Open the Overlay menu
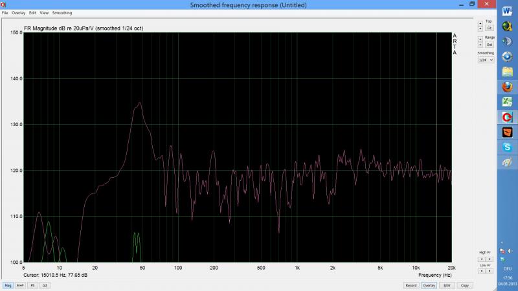This screenshot has height=291, width=518. pyautogui.click(x=18, y=13)
